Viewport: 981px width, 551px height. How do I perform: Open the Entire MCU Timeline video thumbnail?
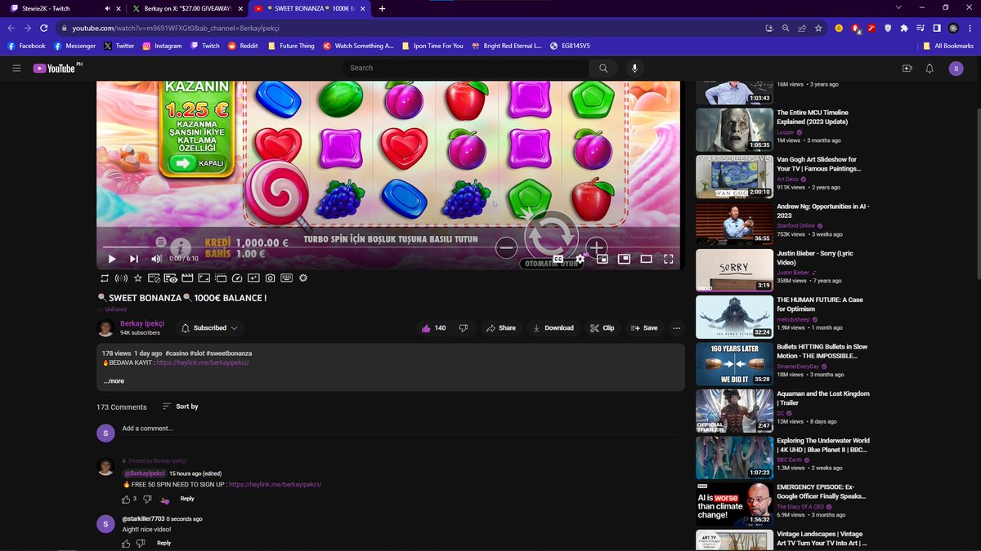click(734, 130)
